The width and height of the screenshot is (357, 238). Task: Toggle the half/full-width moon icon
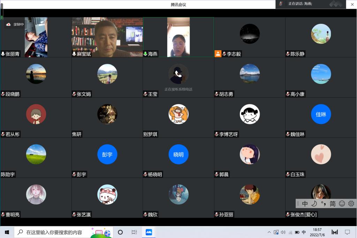point(314,203)
